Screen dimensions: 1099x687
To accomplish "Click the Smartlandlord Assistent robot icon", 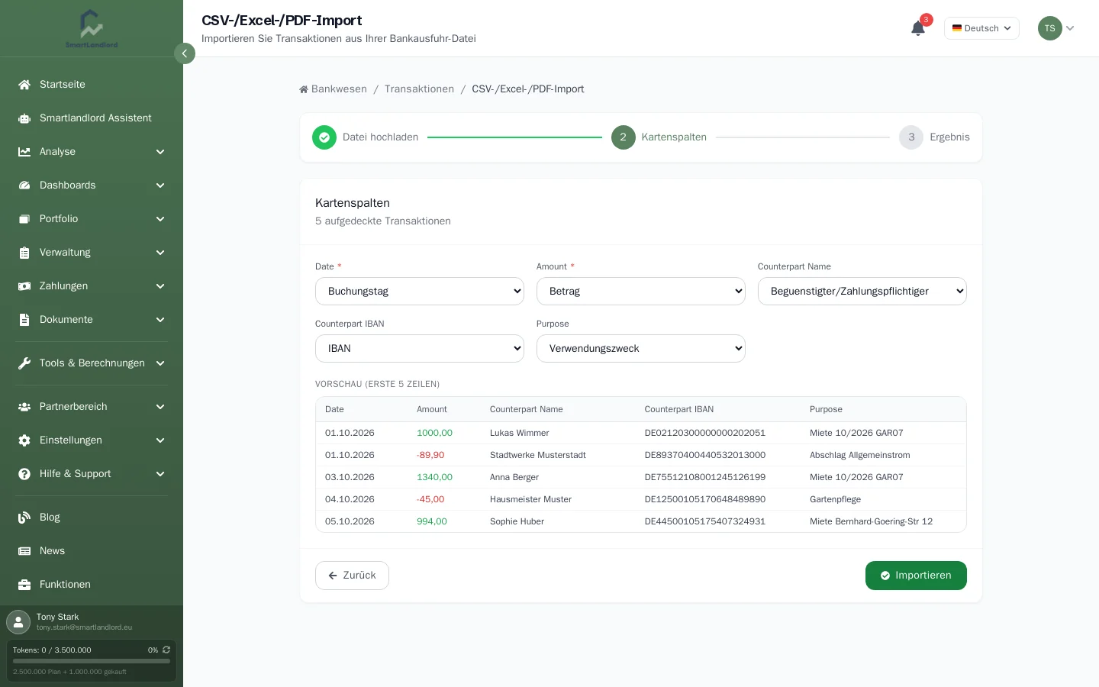I will coord(24,118).
